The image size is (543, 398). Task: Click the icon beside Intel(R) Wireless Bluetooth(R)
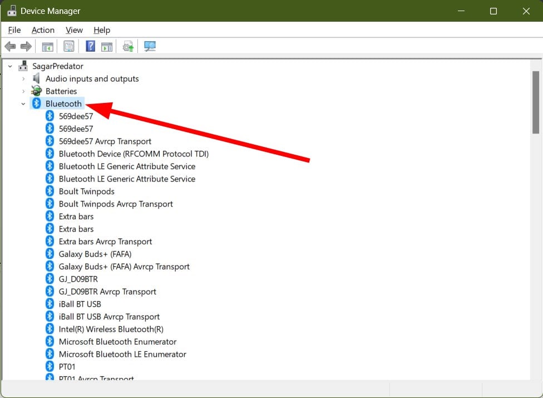tap(50, 329)
